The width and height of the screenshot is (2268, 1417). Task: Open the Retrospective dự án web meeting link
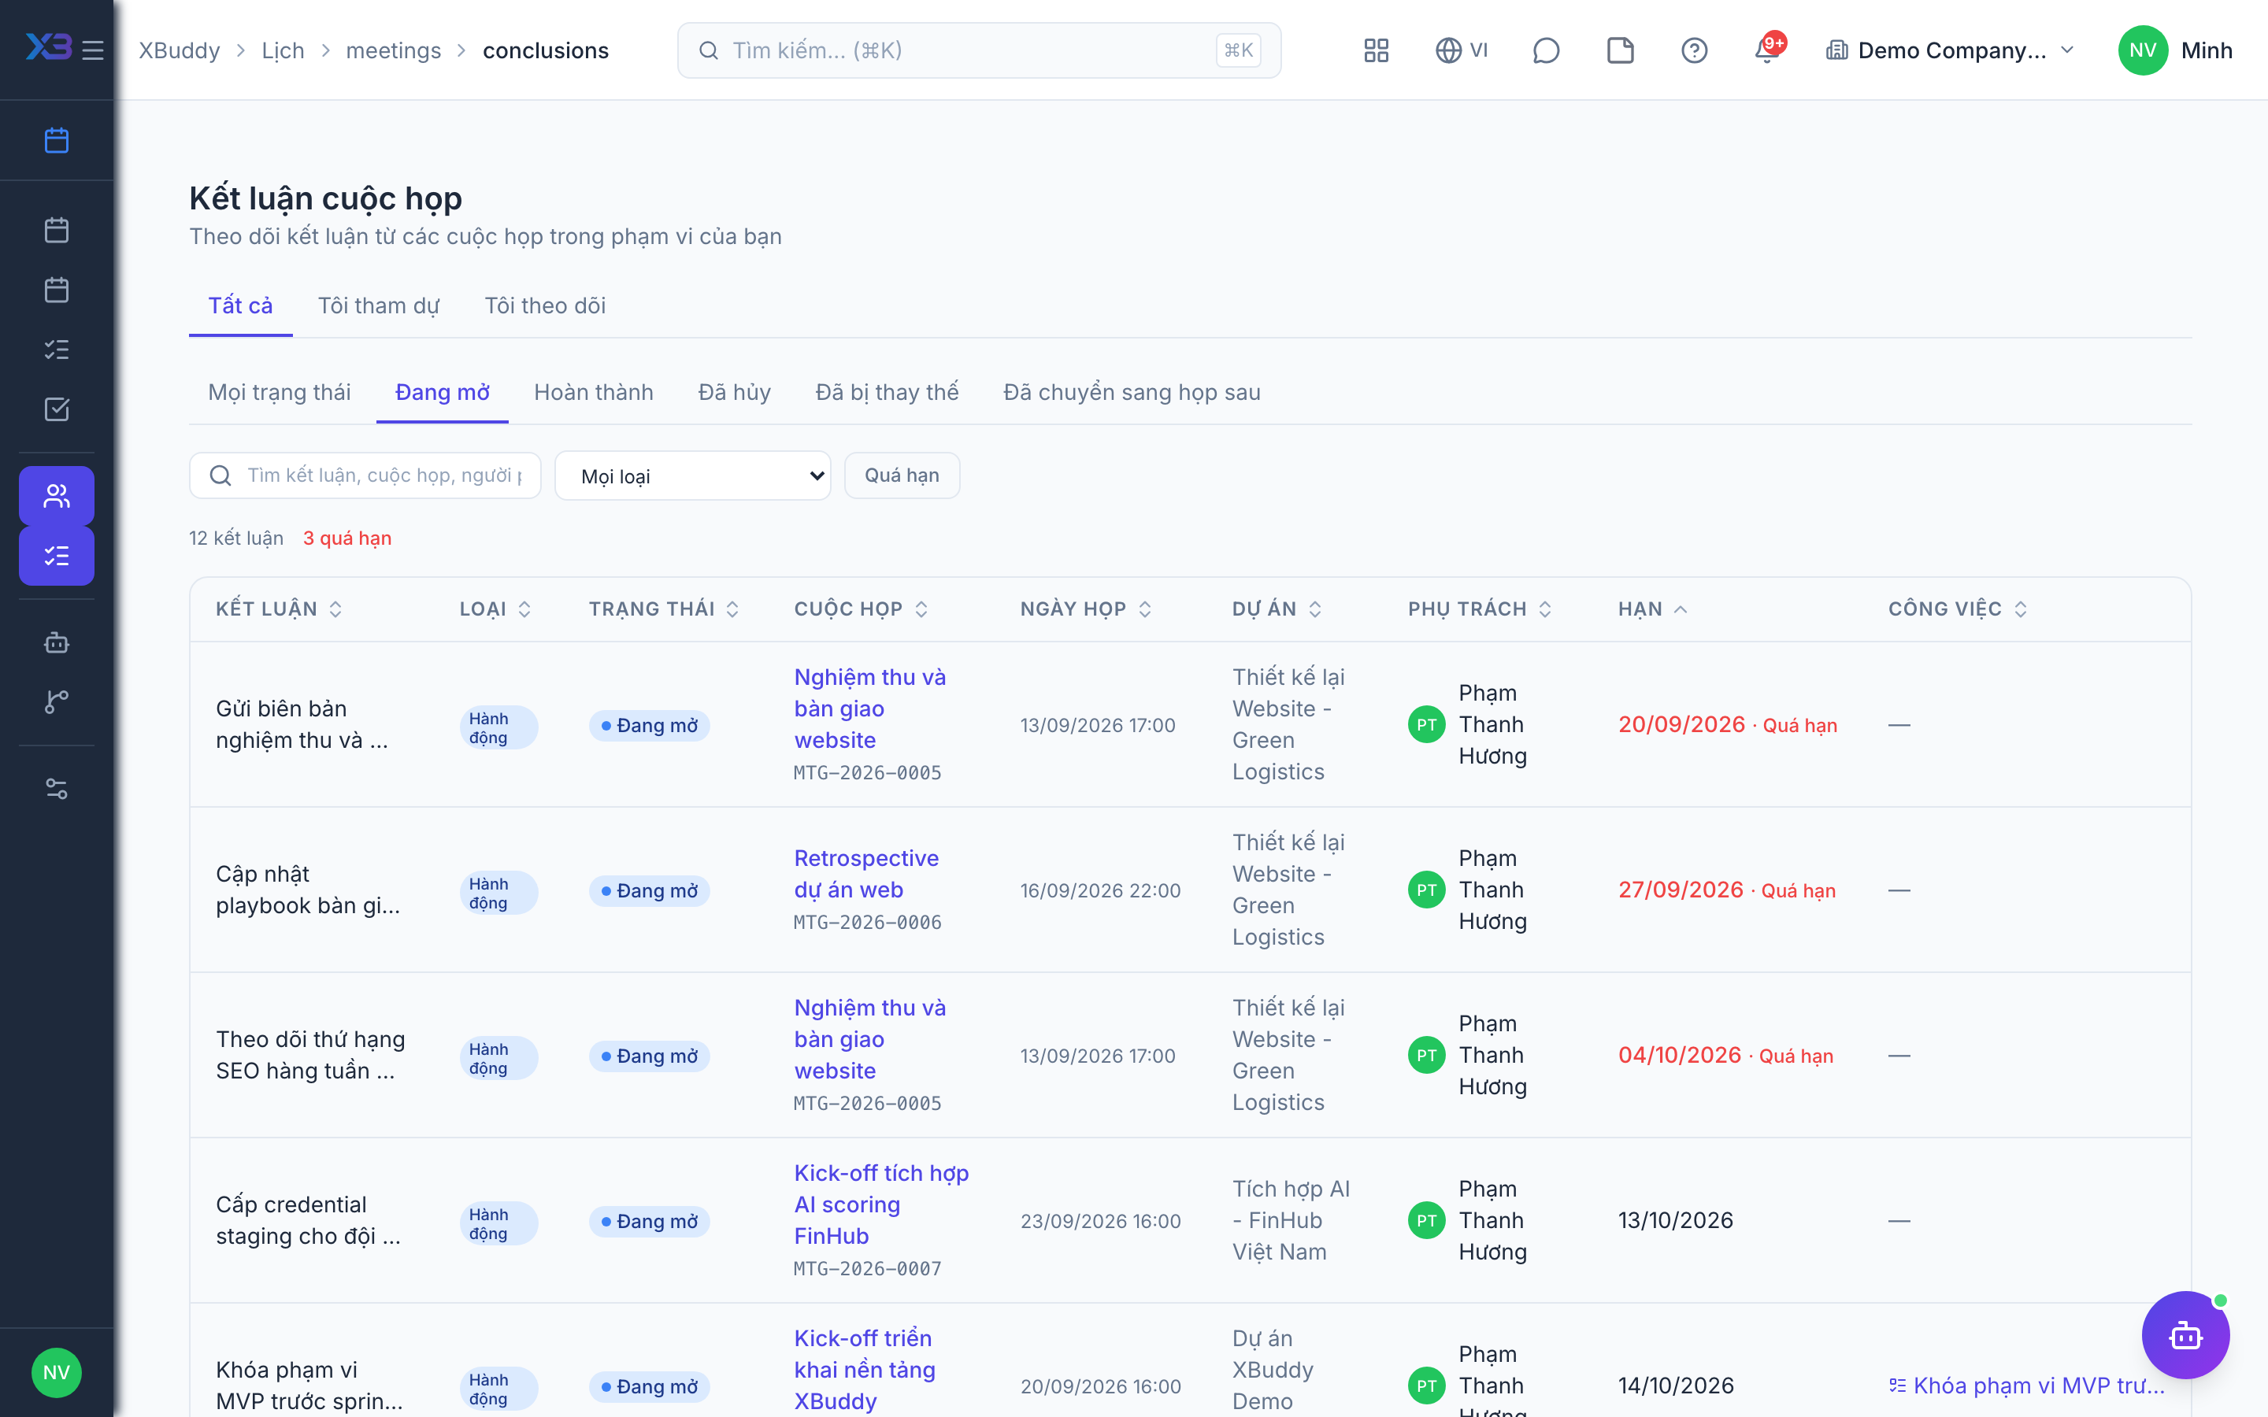click(866, 874)
